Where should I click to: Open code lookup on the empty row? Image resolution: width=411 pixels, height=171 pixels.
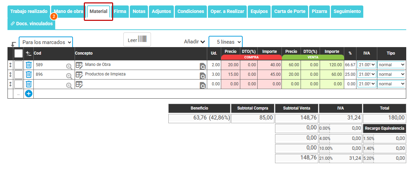tap(69, 86)
